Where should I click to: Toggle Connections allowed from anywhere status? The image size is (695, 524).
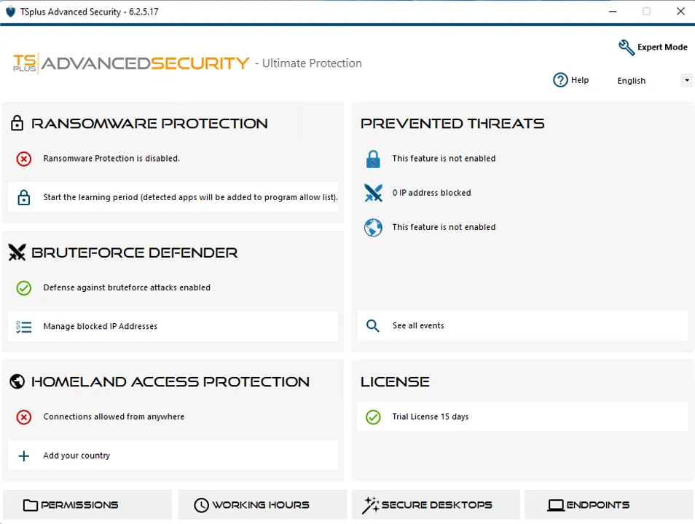[24, 417]
